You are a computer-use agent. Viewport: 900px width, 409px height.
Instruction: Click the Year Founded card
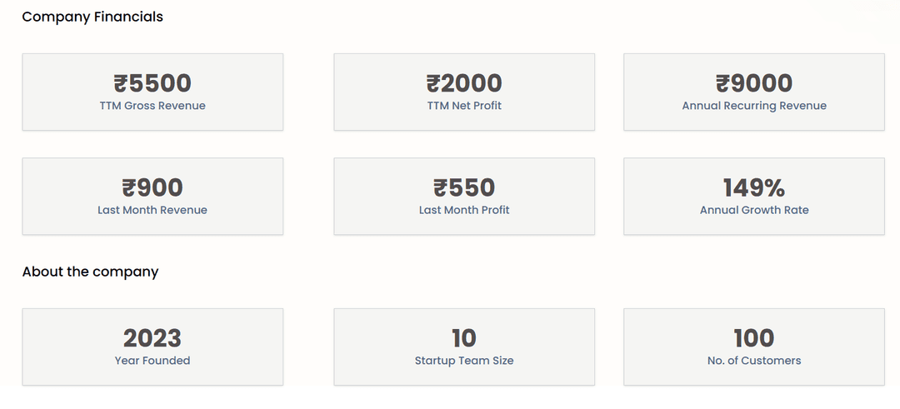point(152,347)
